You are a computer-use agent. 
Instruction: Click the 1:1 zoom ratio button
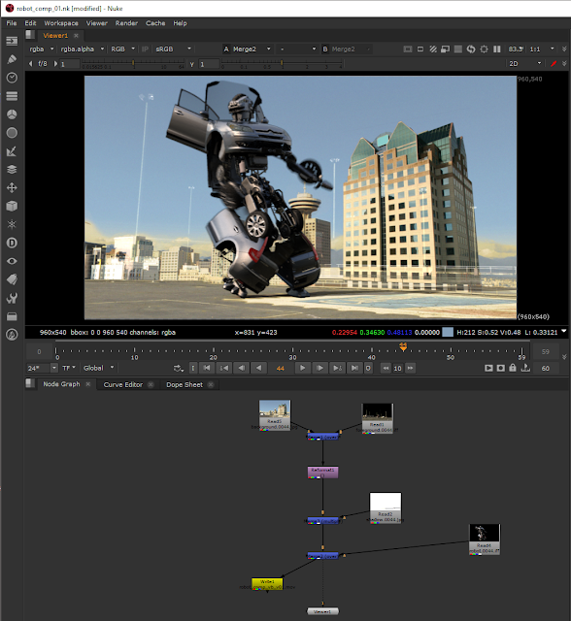[535, 49]
